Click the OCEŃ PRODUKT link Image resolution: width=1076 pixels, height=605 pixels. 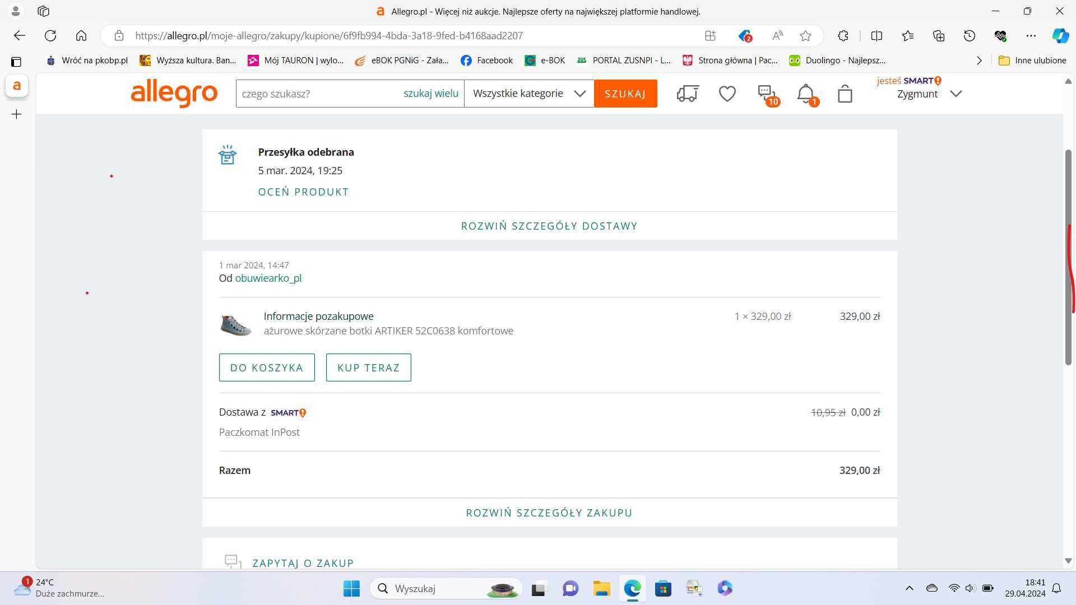pyautogui.click(x=303, y=192)
